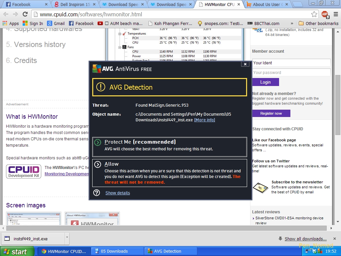The width and height of the screenshot is (341, 256).
Task: Open About HWMonitor screenshot thumbnail
Action: 92,219
